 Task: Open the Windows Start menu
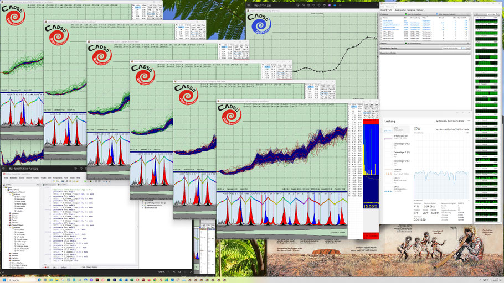coord(4,280)
